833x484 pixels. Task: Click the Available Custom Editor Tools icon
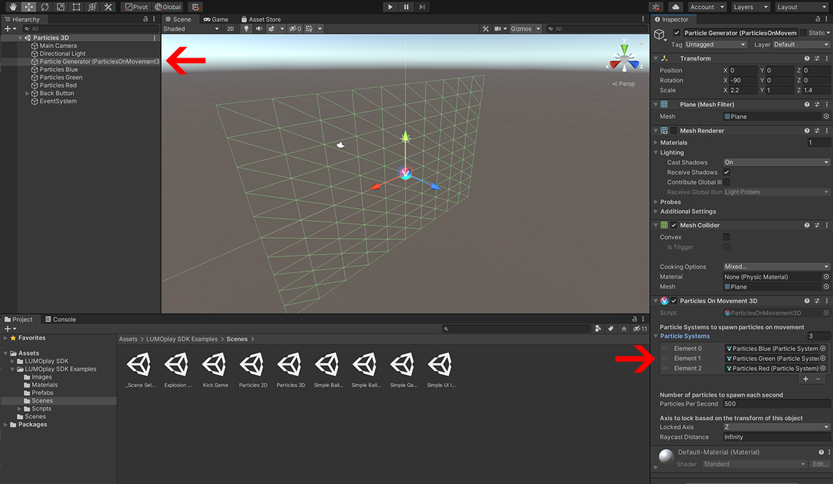pos(108,6)
